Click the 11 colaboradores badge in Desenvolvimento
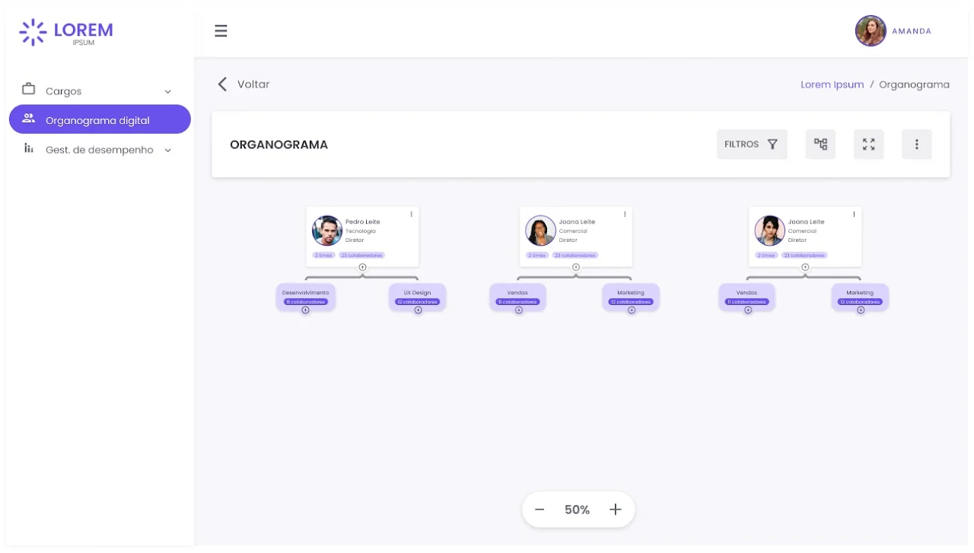This screenshot has height=553, width=974. [x=305, y=302]
